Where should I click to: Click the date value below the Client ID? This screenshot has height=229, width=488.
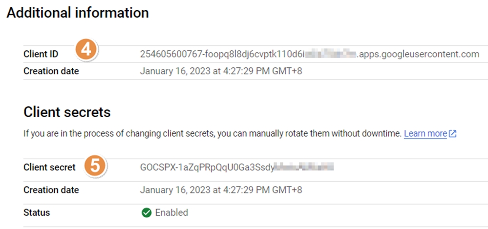point(221,71)
